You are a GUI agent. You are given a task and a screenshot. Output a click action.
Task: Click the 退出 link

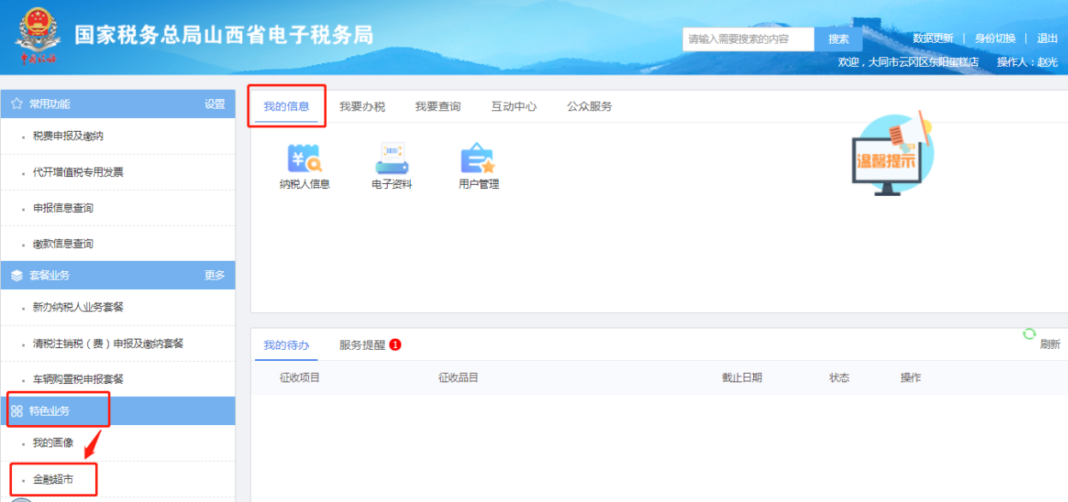pyautogui.click(x=1047, y=38)
